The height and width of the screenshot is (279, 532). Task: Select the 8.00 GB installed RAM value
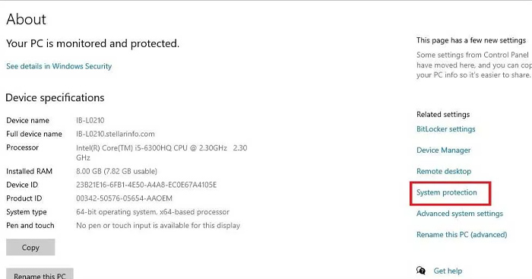tap(116, 171)
